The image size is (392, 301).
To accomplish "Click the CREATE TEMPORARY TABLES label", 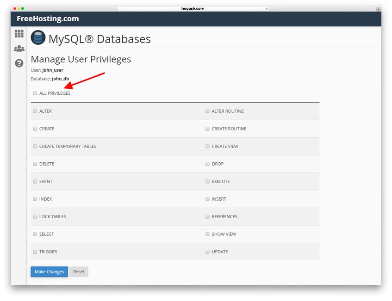I will 68,147.
